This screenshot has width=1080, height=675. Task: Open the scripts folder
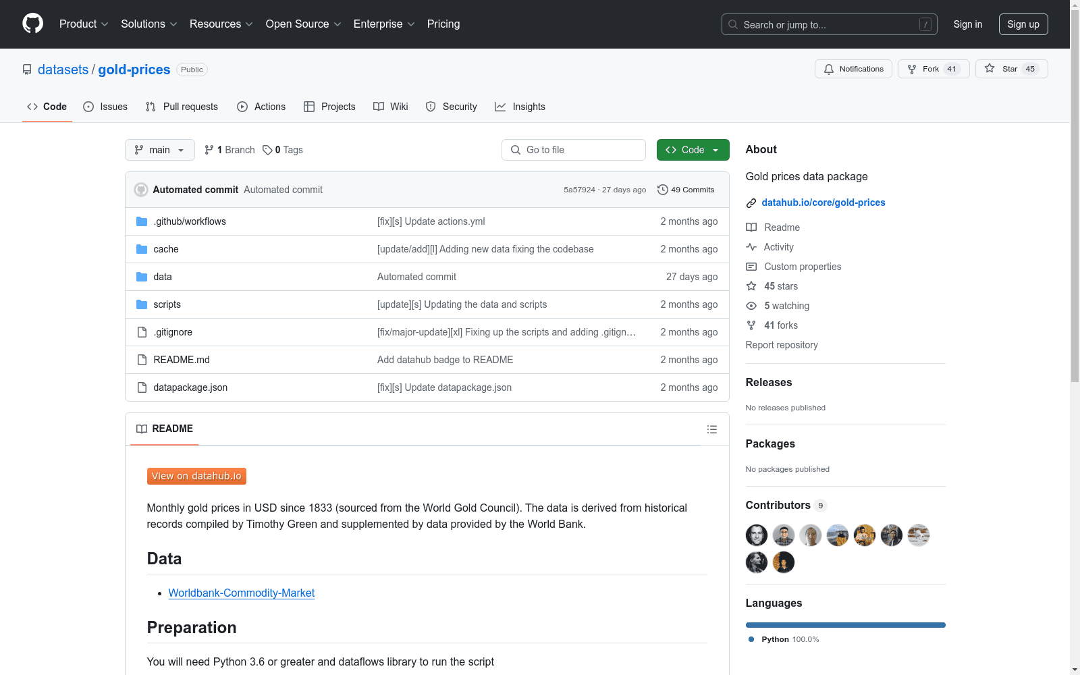click(x=167, y=304)
